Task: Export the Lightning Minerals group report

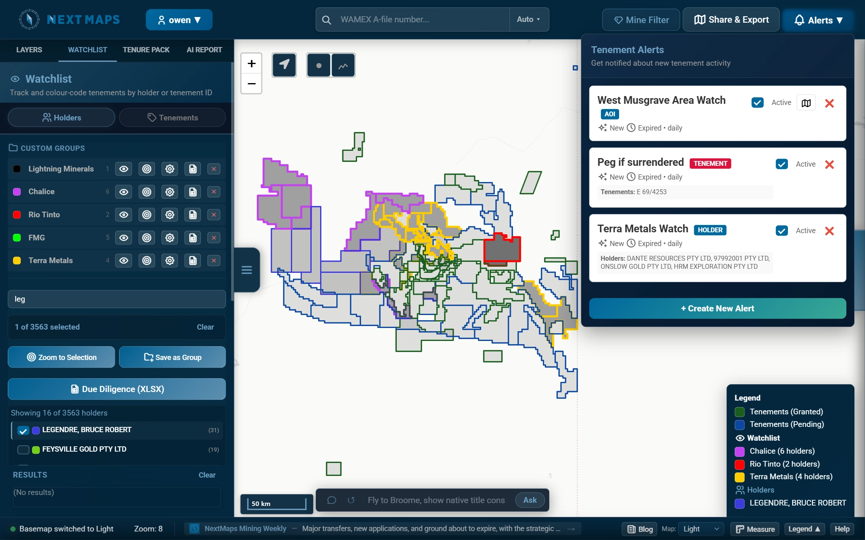Action: 193,169
